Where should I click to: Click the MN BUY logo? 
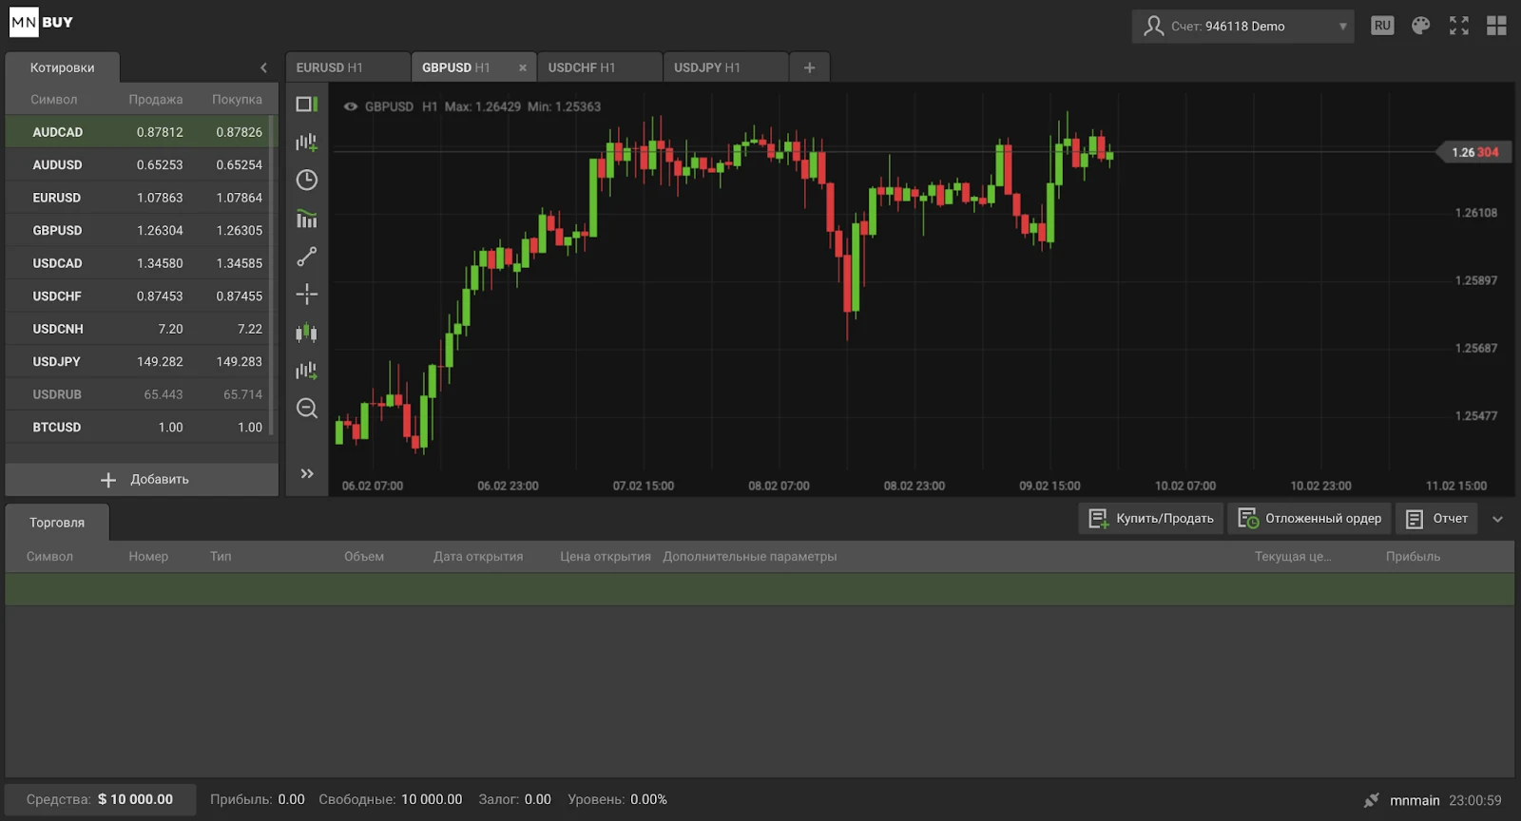coord(41,22)
